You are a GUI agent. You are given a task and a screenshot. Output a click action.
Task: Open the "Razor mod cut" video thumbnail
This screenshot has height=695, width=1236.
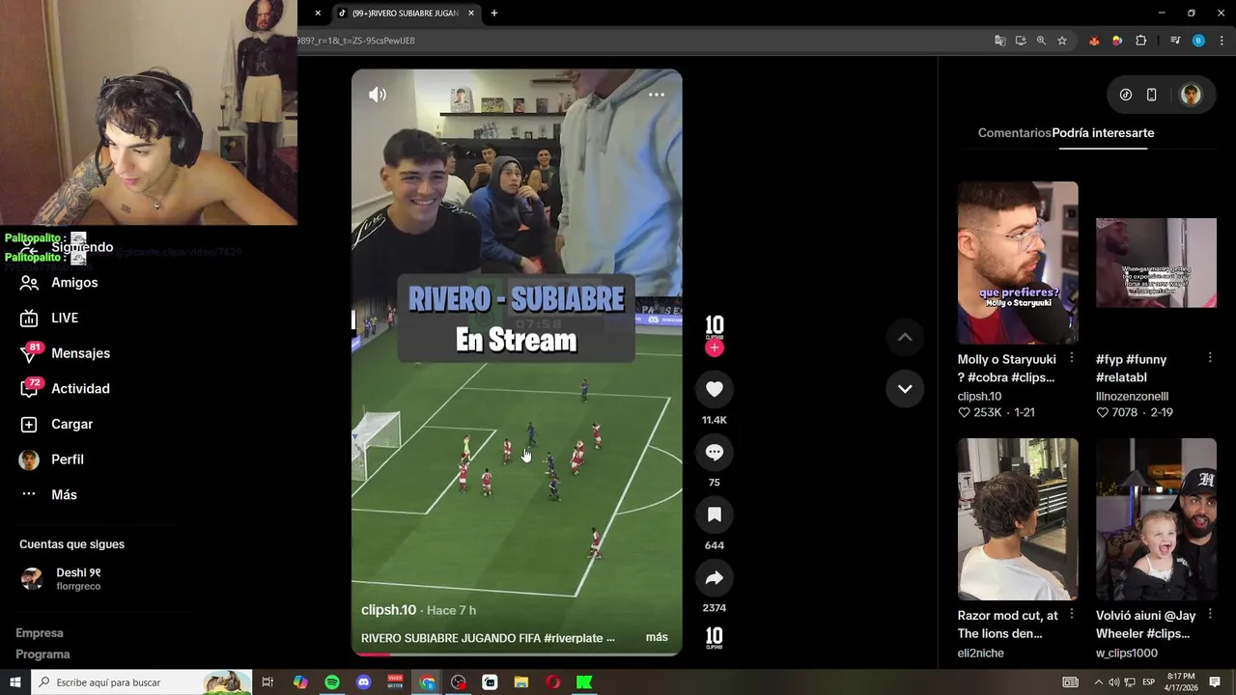pyautogui.click(x=1018, y=519)
